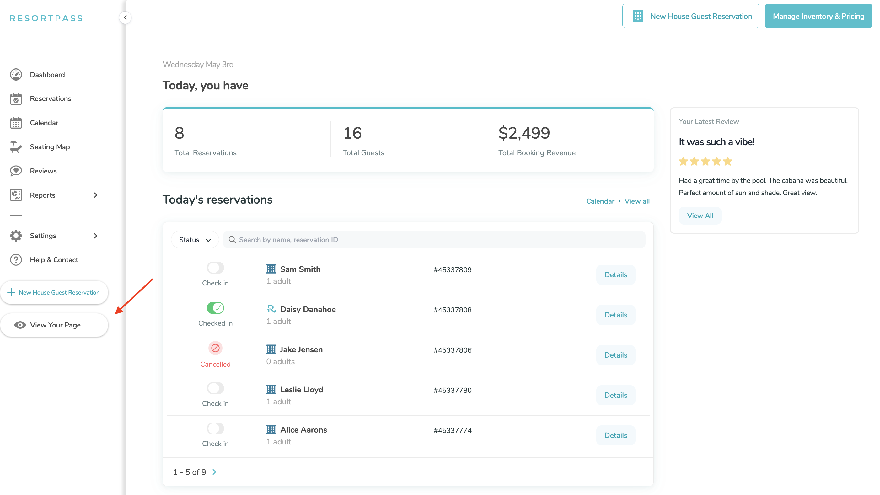Click the eye icon on View Your Page
880x495 pixels.
20,325
